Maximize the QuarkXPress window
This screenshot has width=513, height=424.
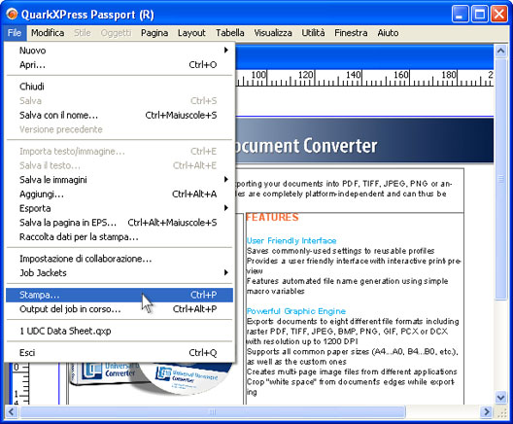click(480, 15)
